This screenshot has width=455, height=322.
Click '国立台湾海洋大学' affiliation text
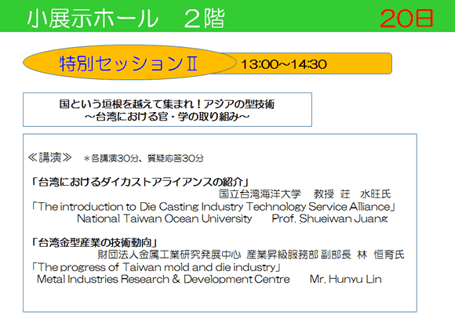tap(260, 194)
